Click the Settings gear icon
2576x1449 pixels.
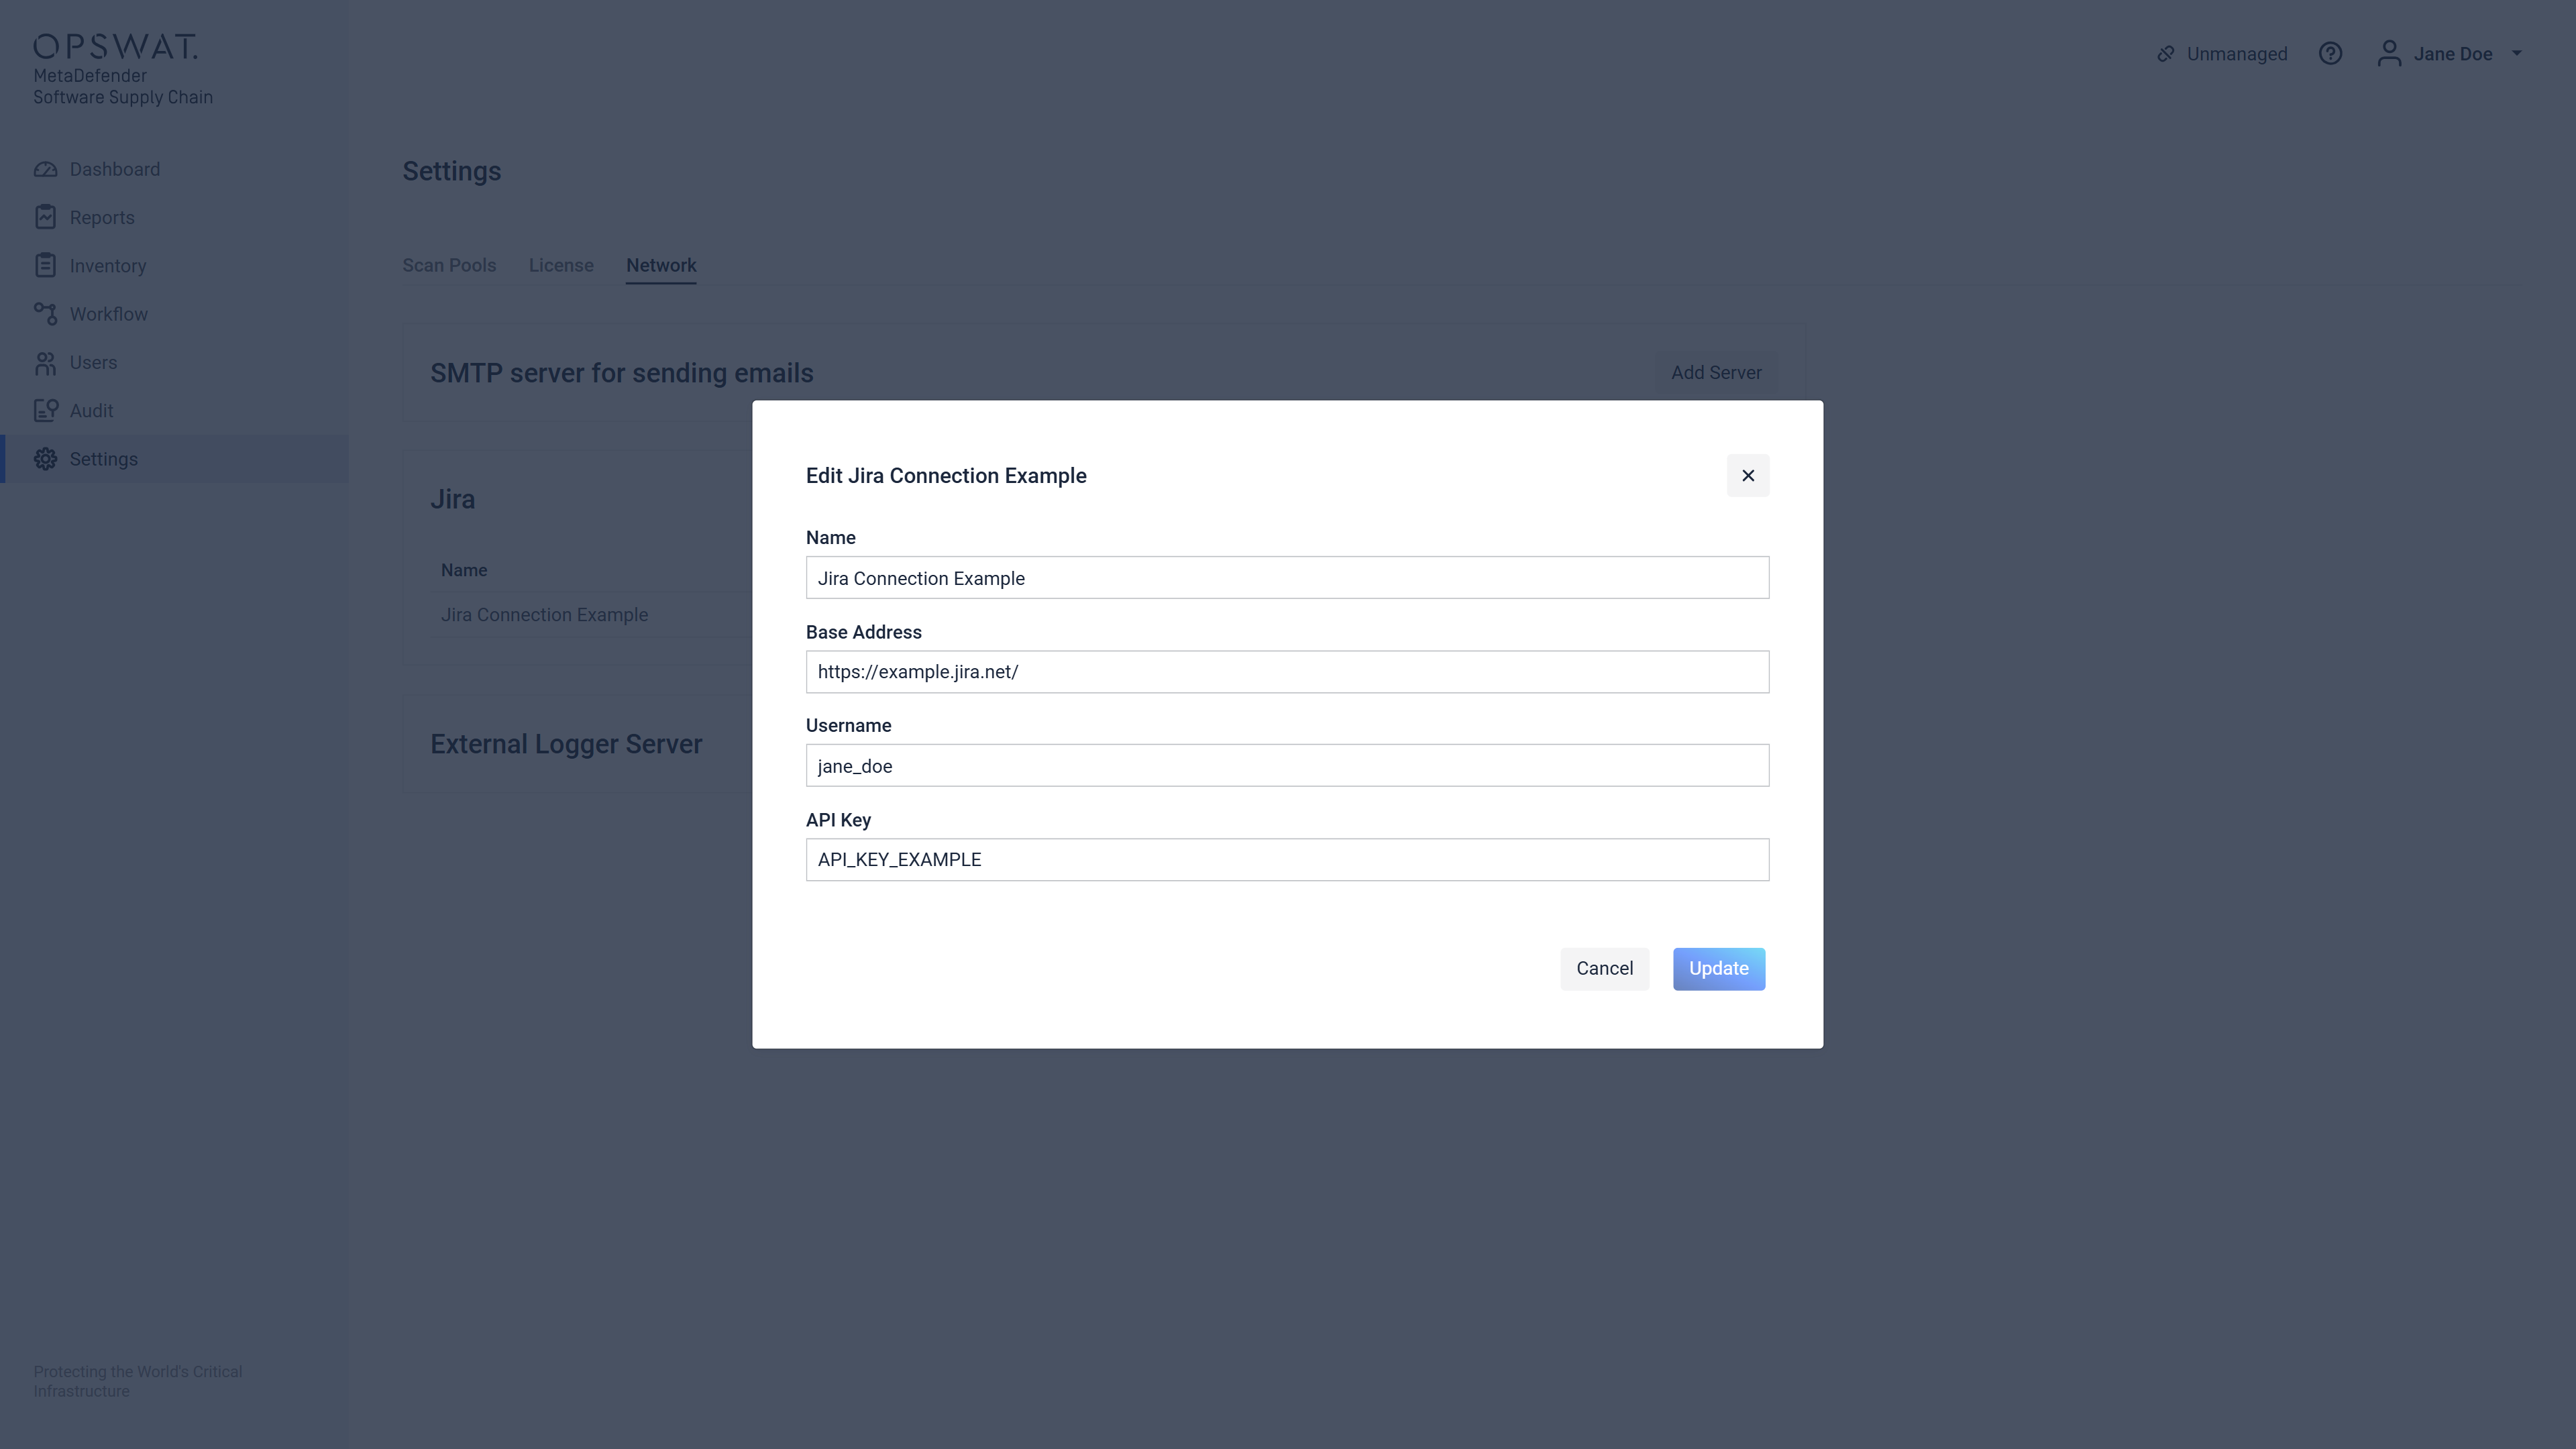[x=45, y=459]
